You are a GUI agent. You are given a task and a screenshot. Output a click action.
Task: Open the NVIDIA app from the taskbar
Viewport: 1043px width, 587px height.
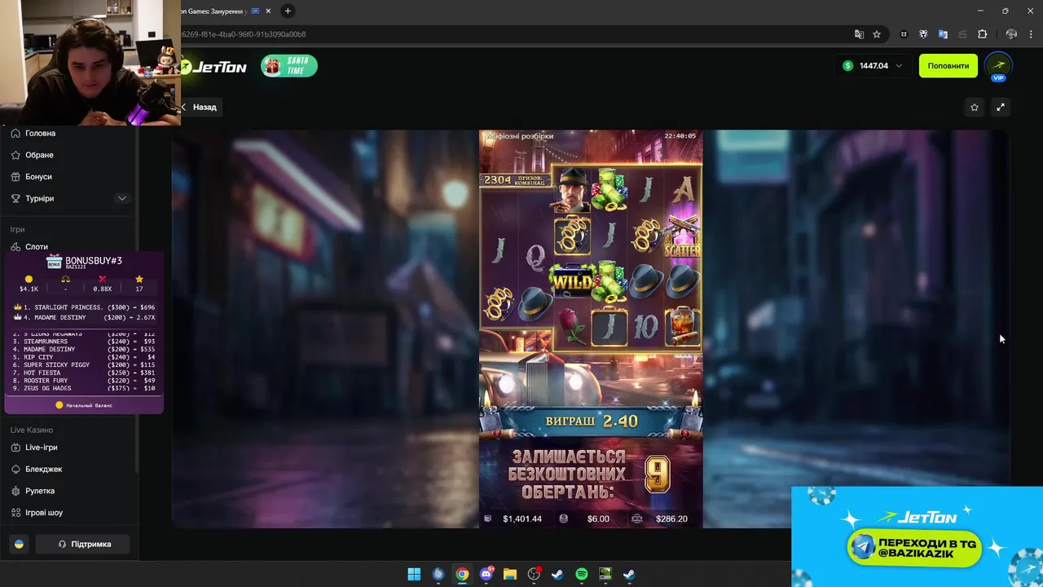(x=605, y=574)
